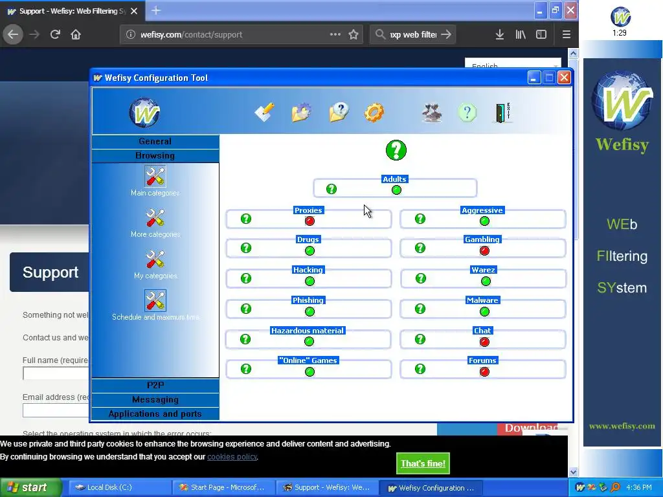Click the pencil and notepad toolbar icon
The height and width of the screenshot is (497, 663).
(x=265, y=113)
